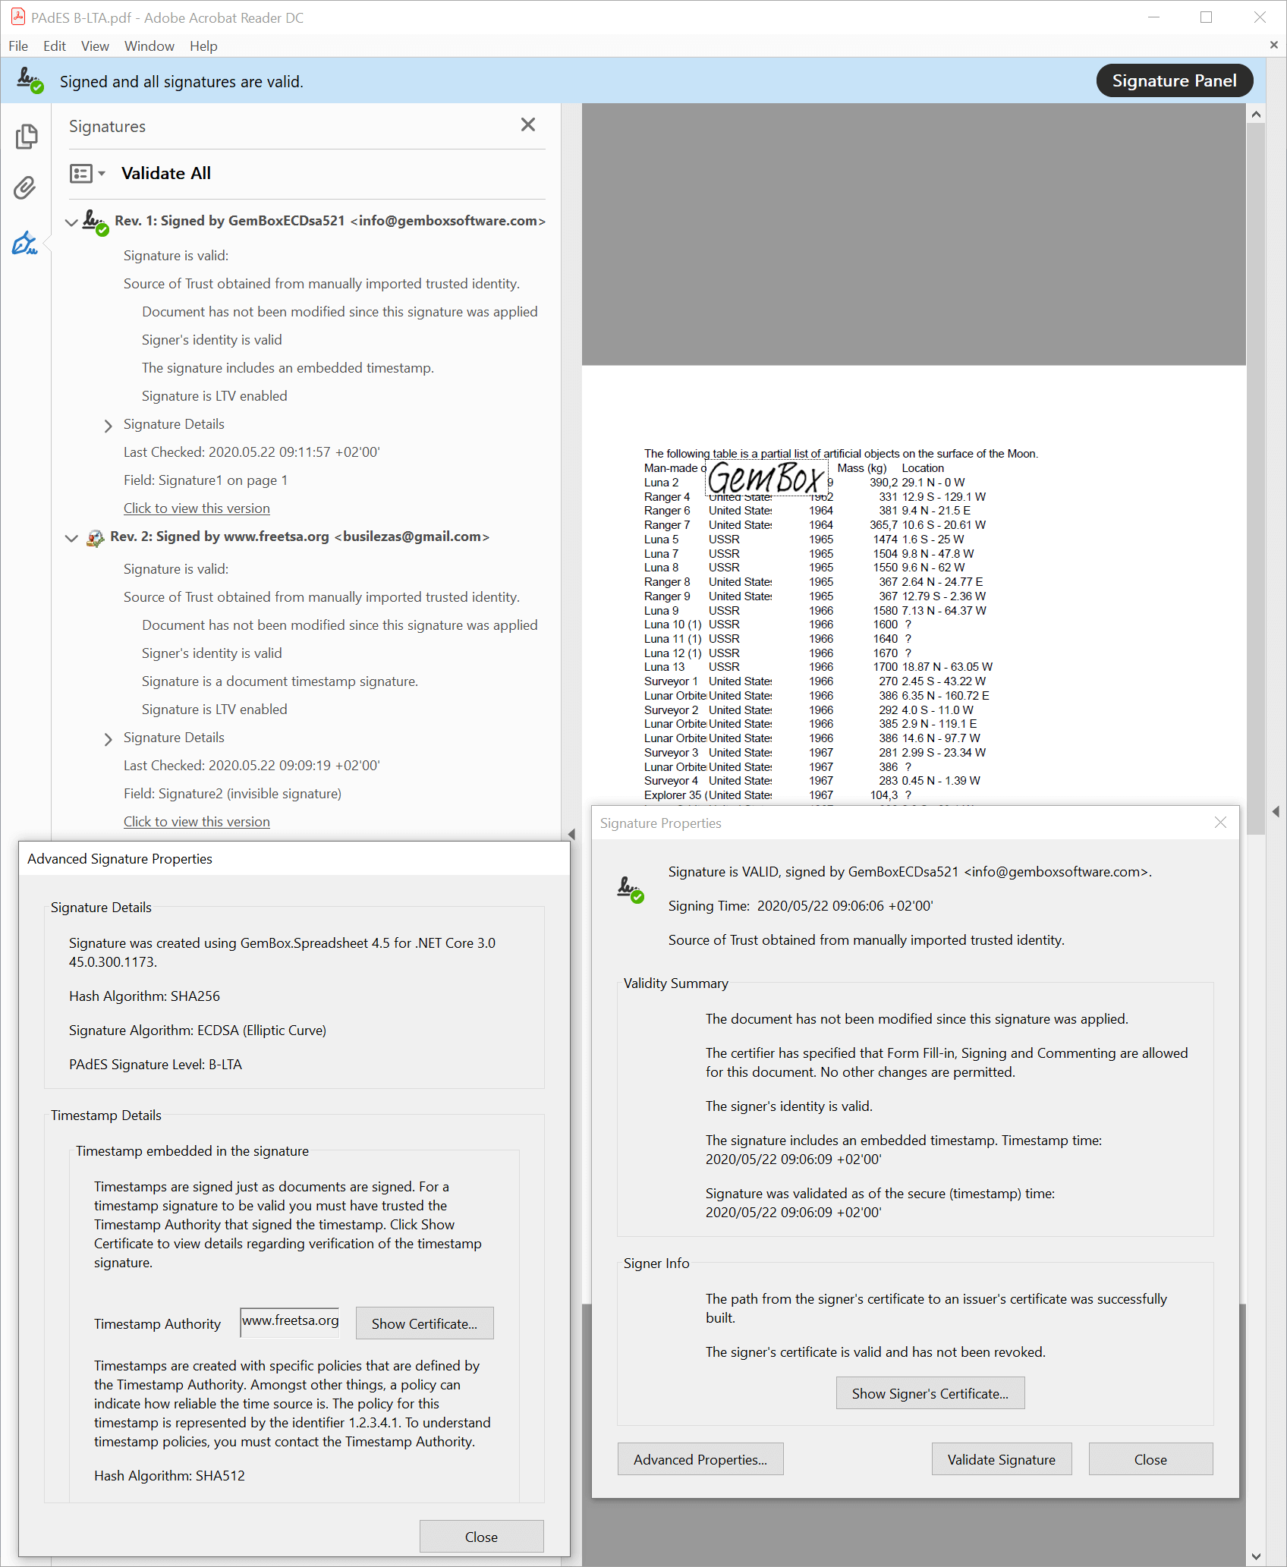Open the signatures options list icon dropdown
The height and width of the screenshot is (1567, 1287).
(87, 174)
